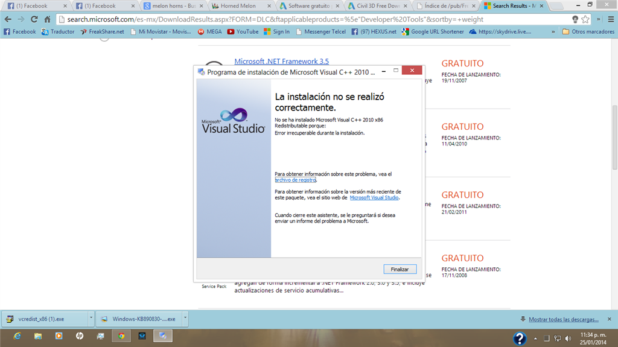
Task: Click the Home icon in Chrome toolbar
Action: (47, 19)
